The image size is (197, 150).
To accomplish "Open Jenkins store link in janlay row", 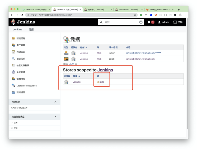I will (84, 53).
